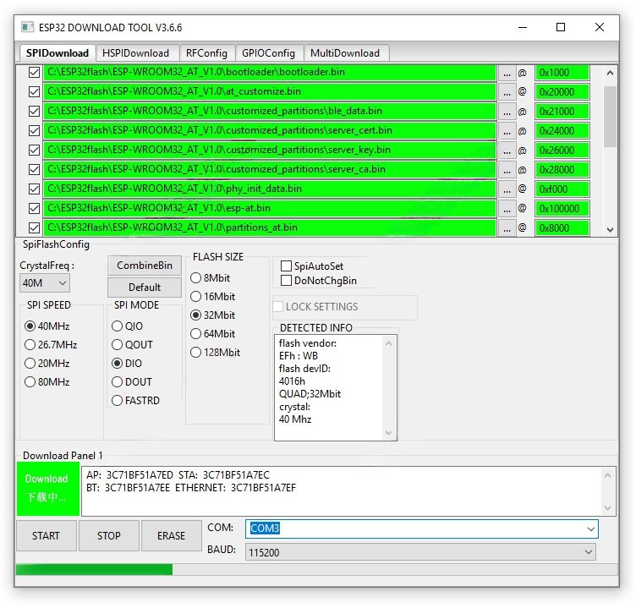Screen dimensions: 636x608
Task: Click the ESP32 app icon in title bar
Action: (x=29, y=27)
